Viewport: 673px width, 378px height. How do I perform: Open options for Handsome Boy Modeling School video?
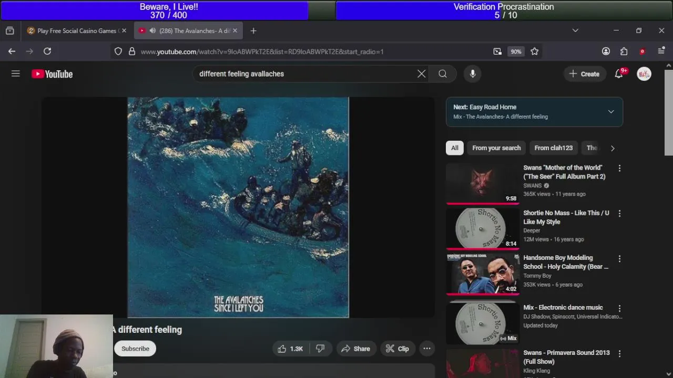coord(619,258)
